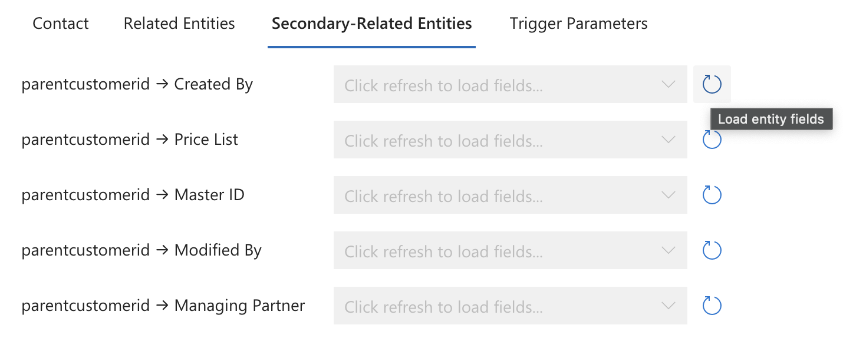
Task: Switch to the Contact tab
Action: click(61, 24)
